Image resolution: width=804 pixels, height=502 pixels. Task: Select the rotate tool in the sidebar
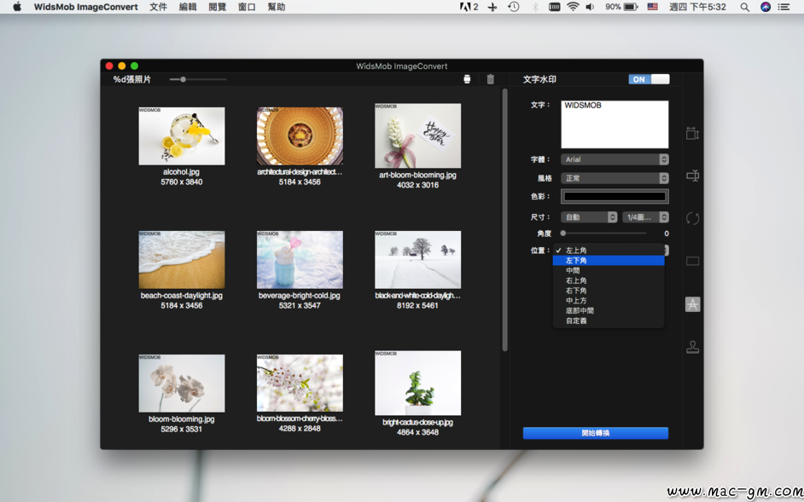click(692, 219)
